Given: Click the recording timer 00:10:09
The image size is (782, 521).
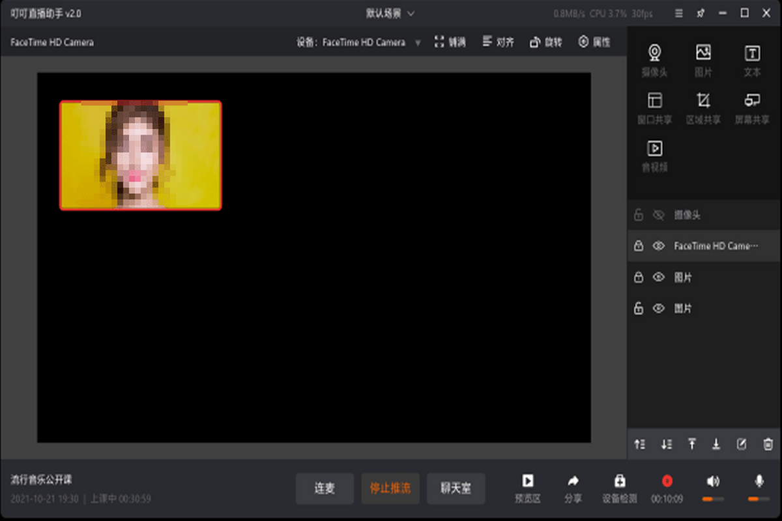Looking at the screenshot, I should [x=667, y=499].
